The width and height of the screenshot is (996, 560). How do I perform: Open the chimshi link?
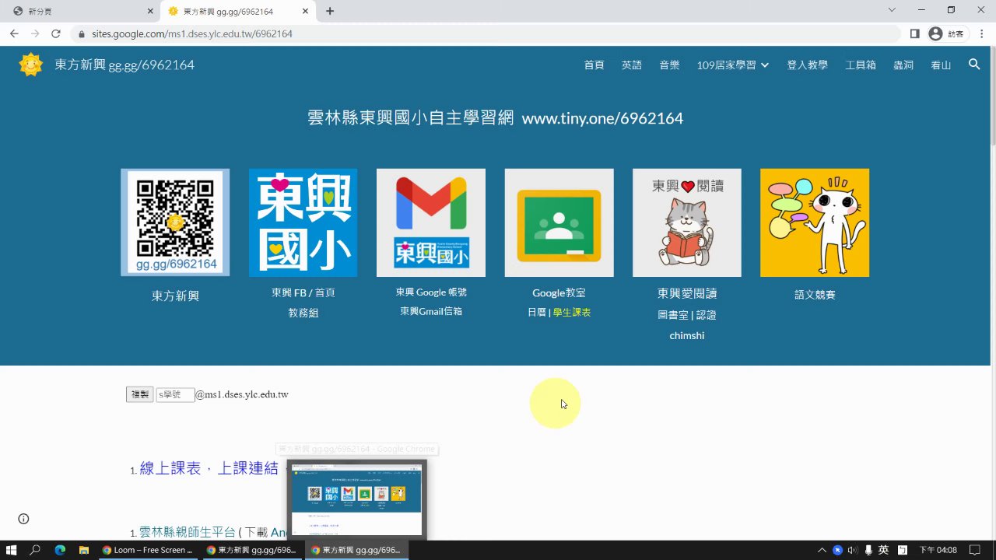[687, 335]
